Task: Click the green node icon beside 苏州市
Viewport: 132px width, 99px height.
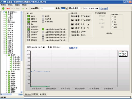Action: pos(9,72)
